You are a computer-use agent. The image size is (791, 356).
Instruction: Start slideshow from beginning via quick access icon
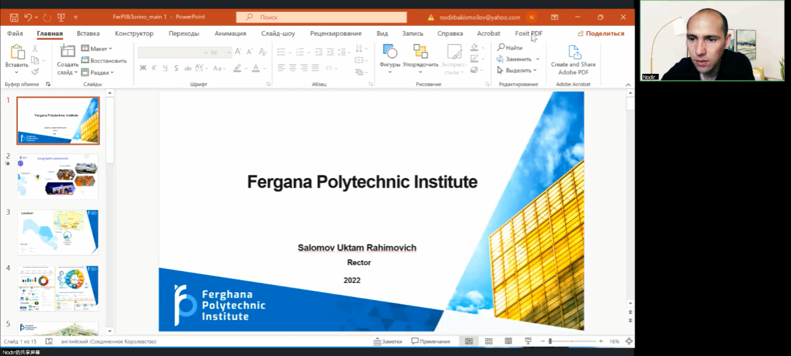(61, 17)
